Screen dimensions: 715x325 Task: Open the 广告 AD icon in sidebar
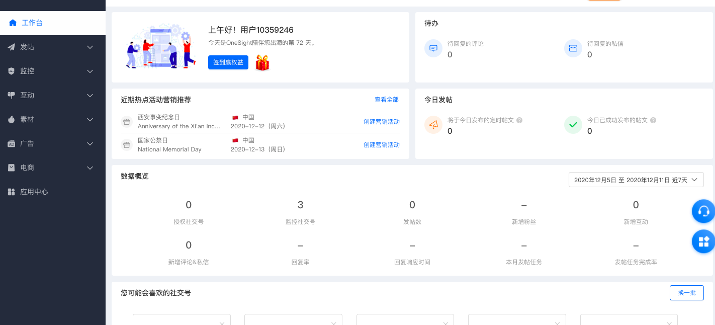[11, 143]
